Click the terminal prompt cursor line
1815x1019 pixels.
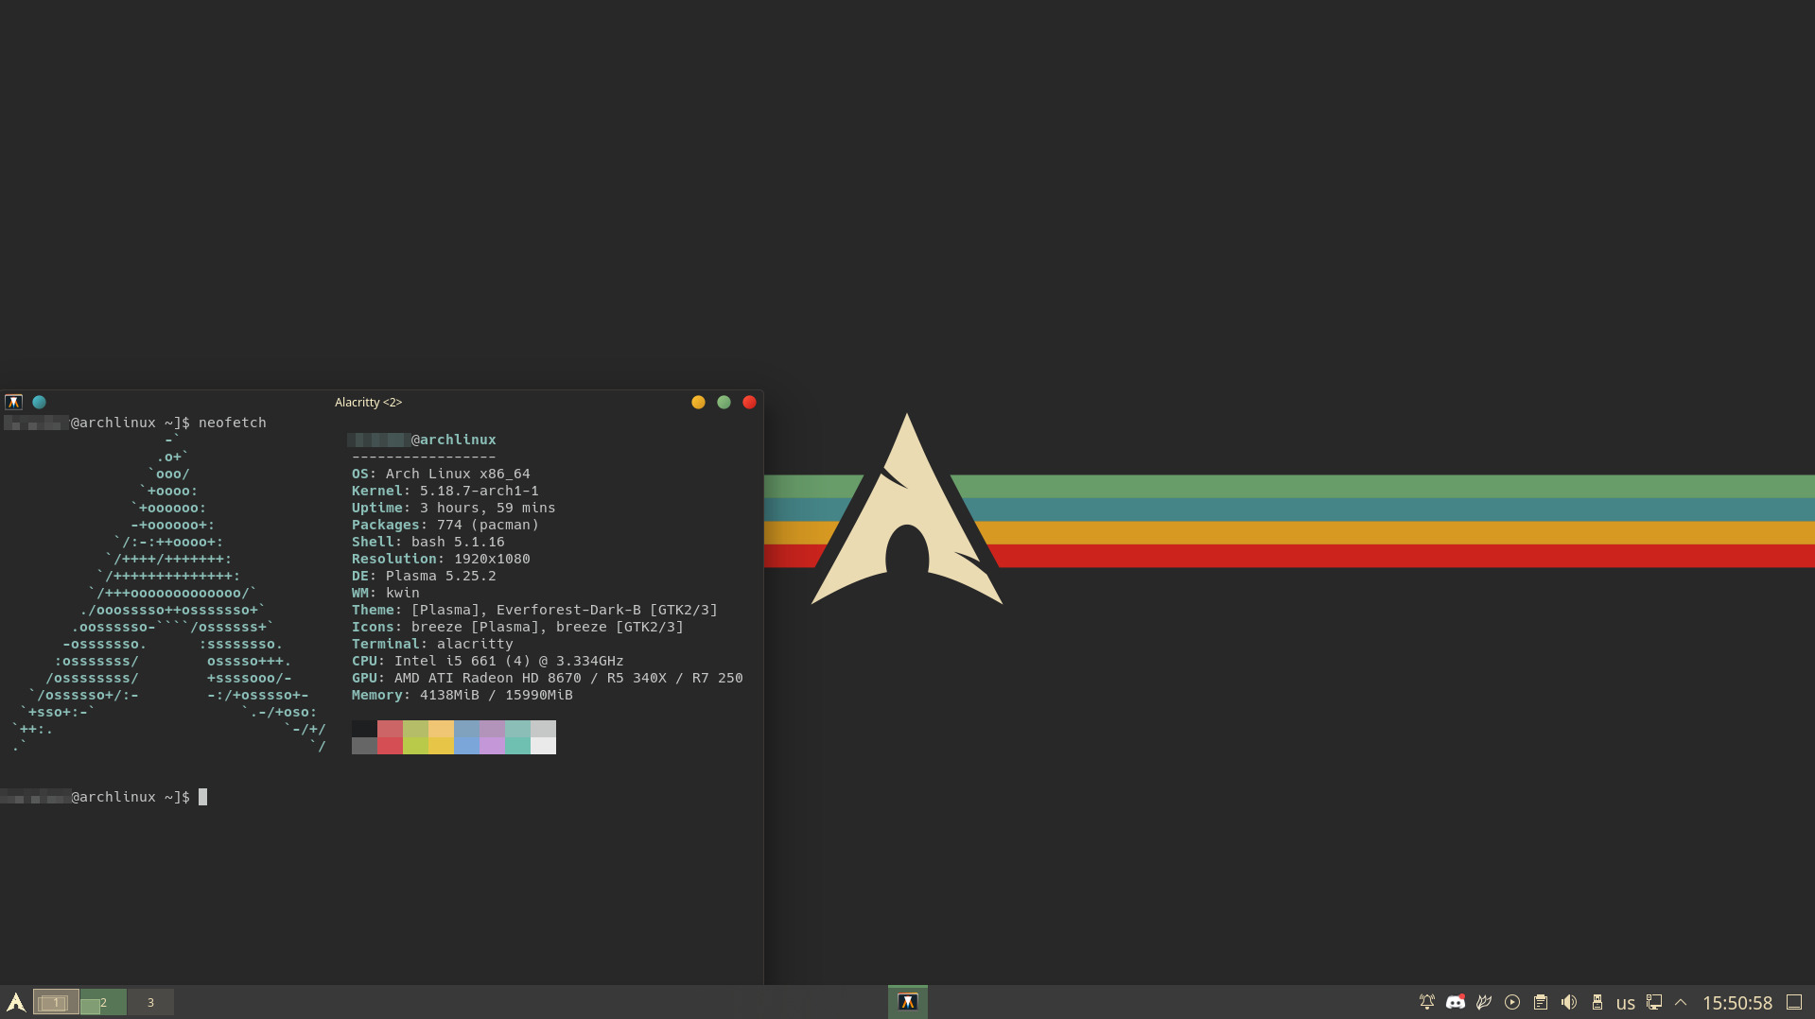click(202, 797)
